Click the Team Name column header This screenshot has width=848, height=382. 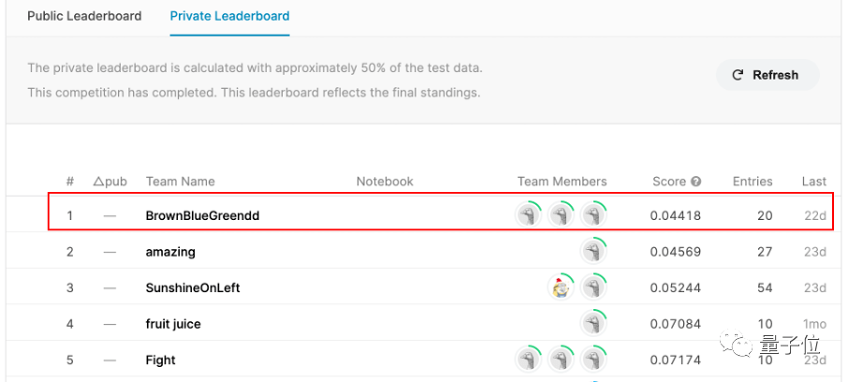coord(180,182)
